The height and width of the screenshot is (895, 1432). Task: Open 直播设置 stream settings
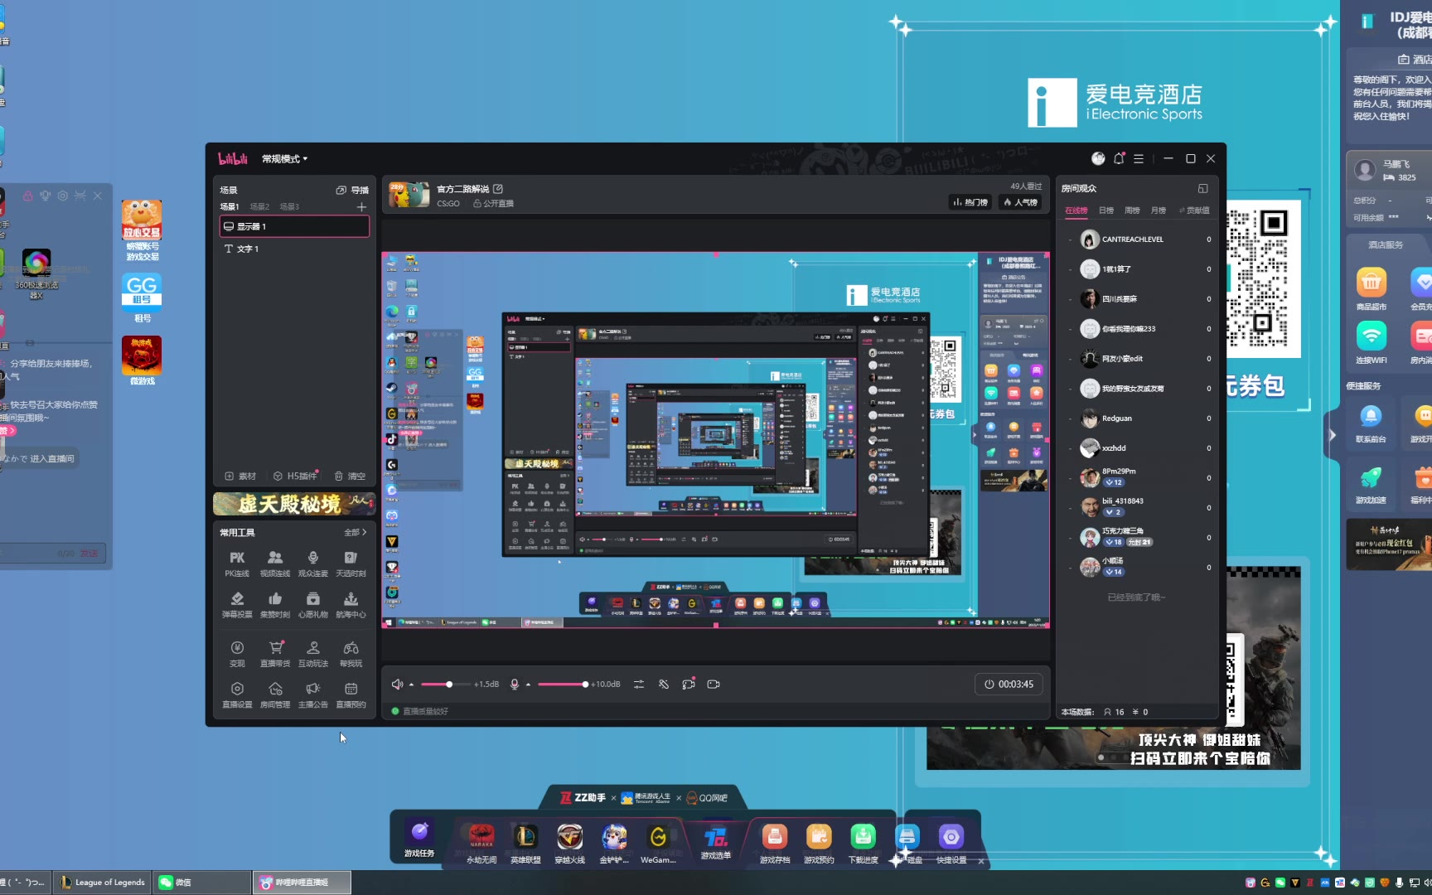click(237, 694)
